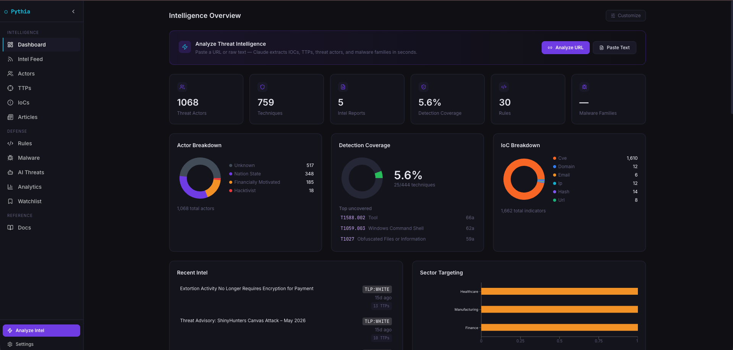Image resolution: width=733 pixels, height=350 pixels.
Task: Click the Finance sector bar
Action: (559, 328)
